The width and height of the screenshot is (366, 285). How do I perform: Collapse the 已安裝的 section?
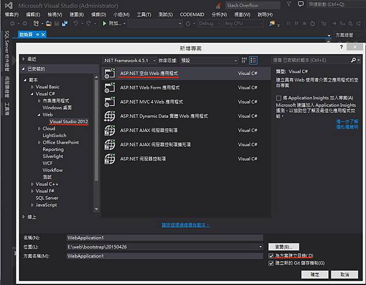click(x=23, y=69)
